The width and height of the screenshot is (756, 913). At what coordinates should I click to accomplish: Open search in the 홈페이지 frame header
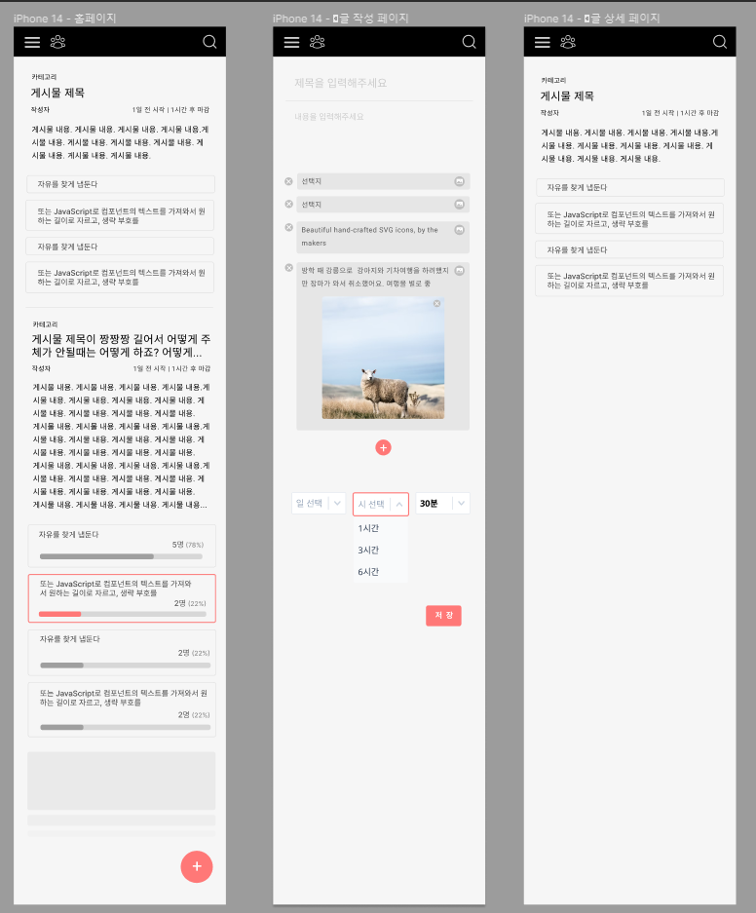209,42
